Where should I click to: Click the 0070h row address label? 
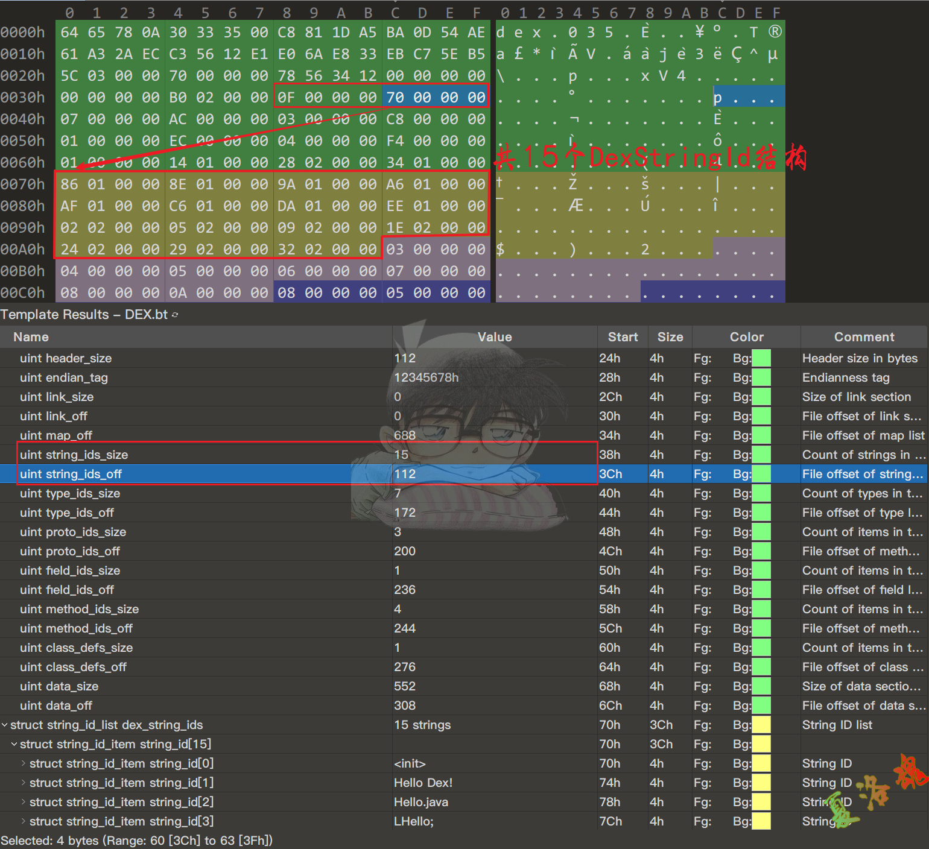point(23,184)
